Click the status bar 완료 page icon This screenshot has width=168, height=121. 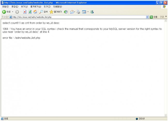coord(2,119)
